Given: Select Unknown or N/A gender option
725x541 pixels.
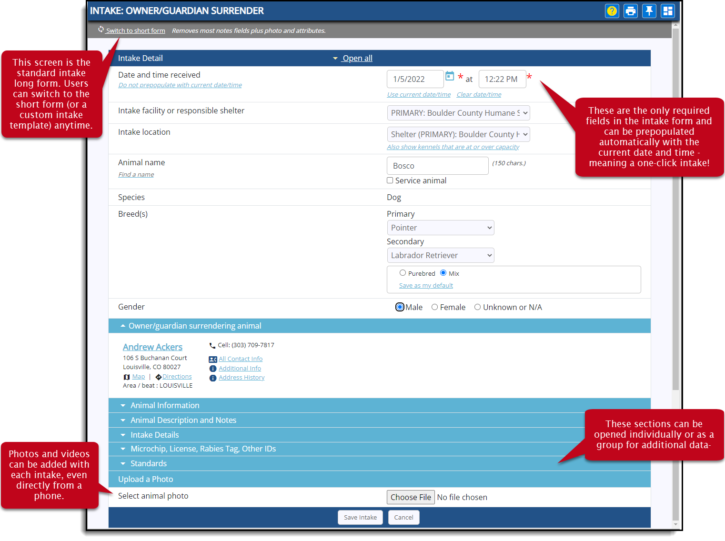Looking at the screenshot, I should pos(478,307).
